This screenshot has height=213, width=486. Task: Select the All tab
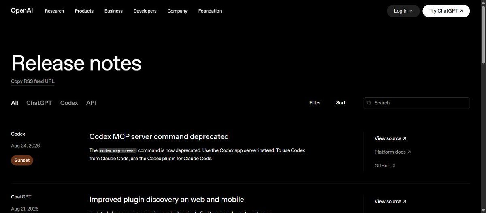[x=15, y=103]
